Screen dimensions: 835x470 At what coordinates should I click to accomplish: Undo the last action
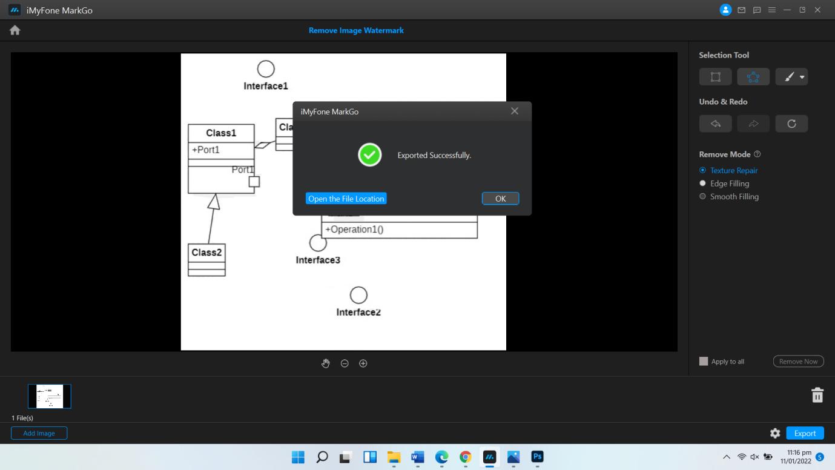(715, 124)
